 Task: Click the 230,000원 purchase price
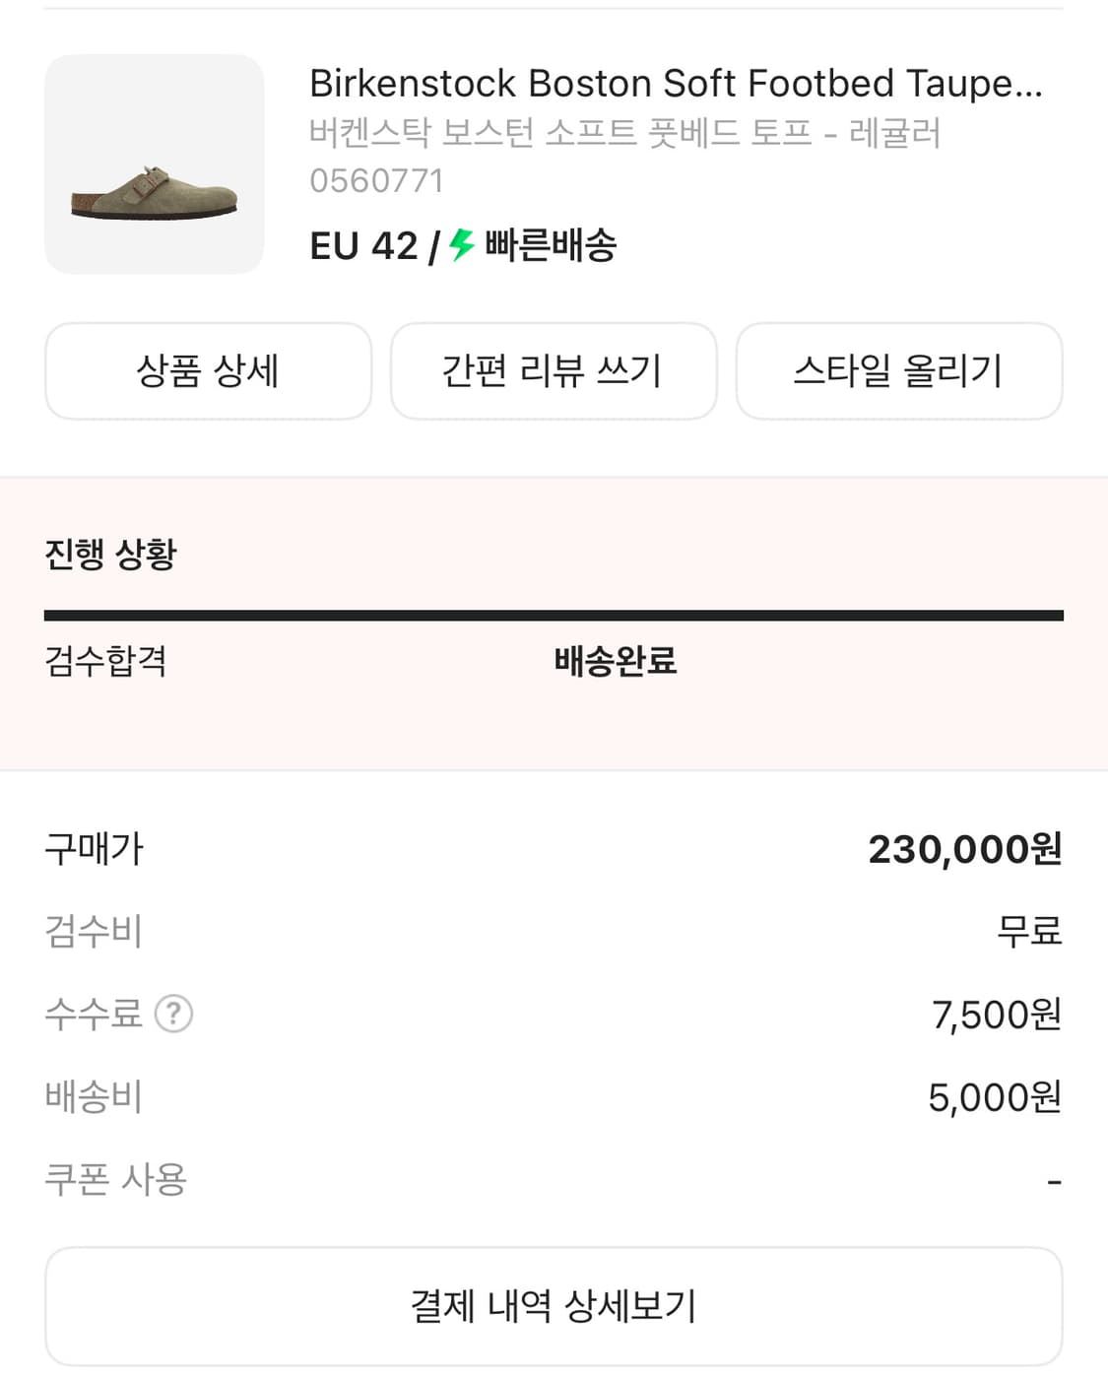click(x=964, y=849)
